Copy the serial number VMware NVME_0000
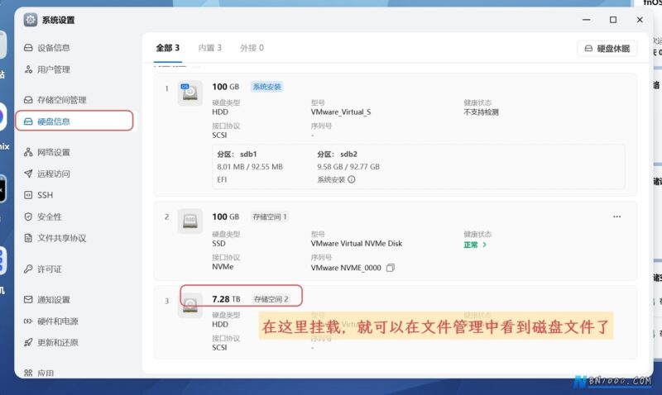Screen dimensions: 662x395 pos(391,268)
